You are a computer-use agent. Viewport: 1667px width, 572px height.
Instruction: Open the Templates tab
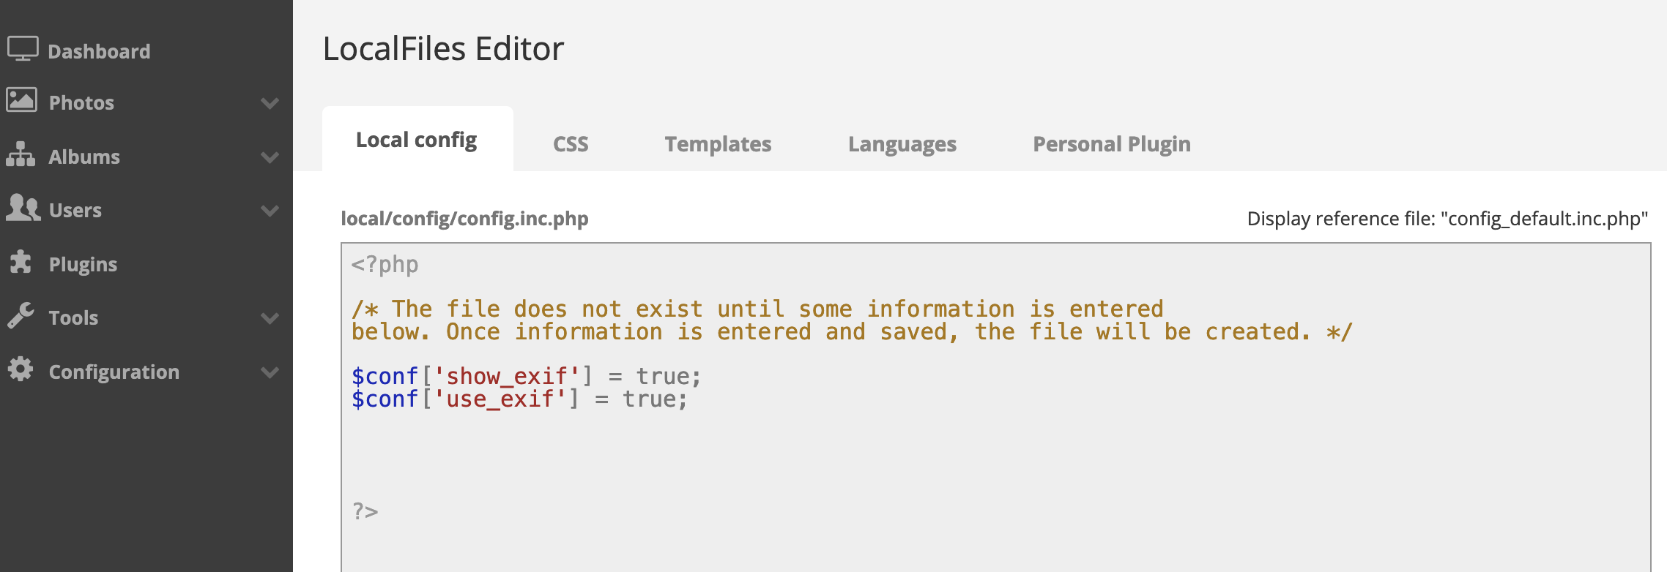coord(718,144)
